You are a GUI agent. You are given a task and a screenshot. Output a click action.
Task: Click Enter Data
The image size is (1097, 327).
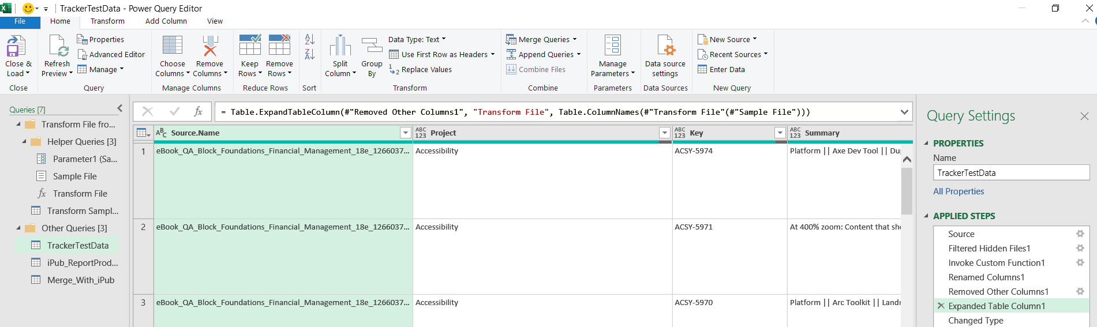[721, 69]
